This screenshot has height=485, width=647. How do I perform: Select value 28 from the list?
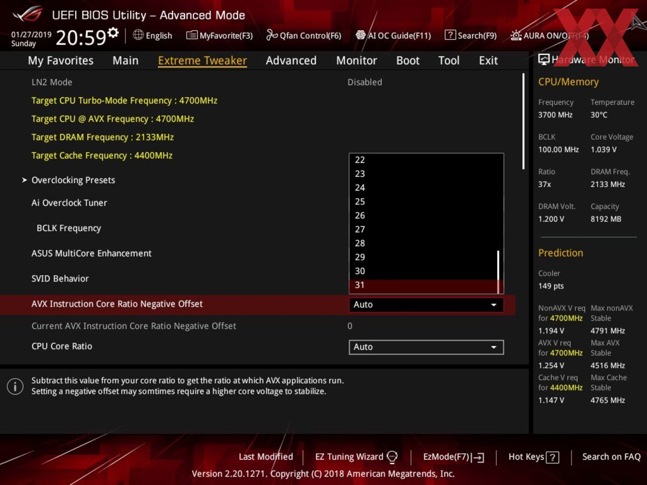click(x=423, y=243)
